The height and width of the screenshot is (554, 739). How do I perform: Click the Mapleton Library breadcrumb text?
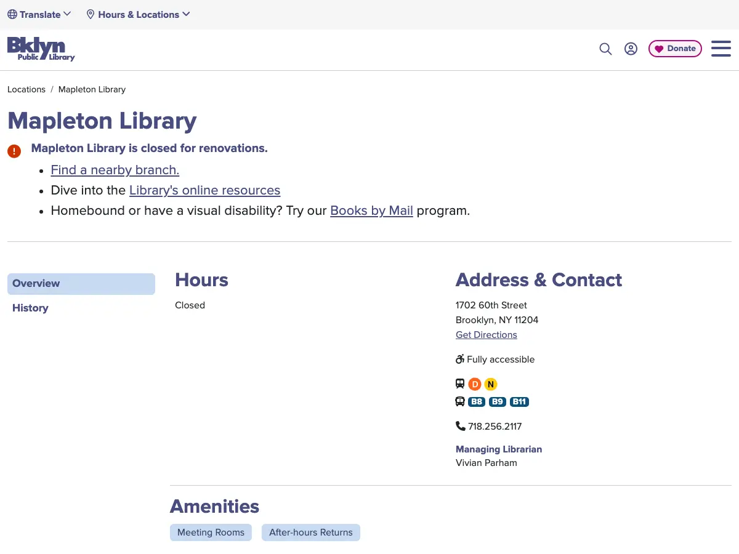tap(92, 89)
